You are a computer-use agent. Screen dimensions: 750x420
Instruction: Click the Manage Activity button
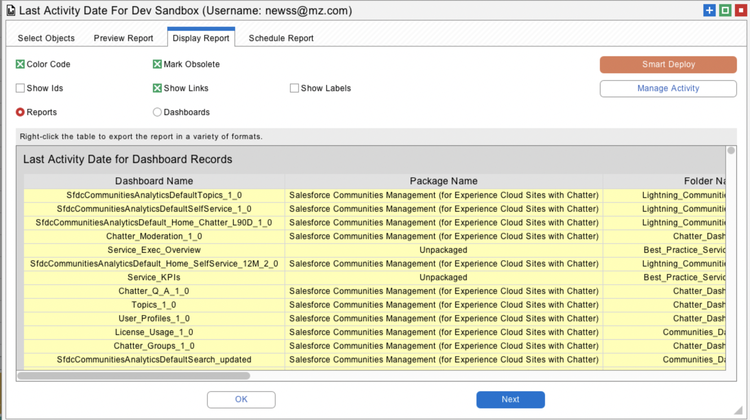click(668, 88)
